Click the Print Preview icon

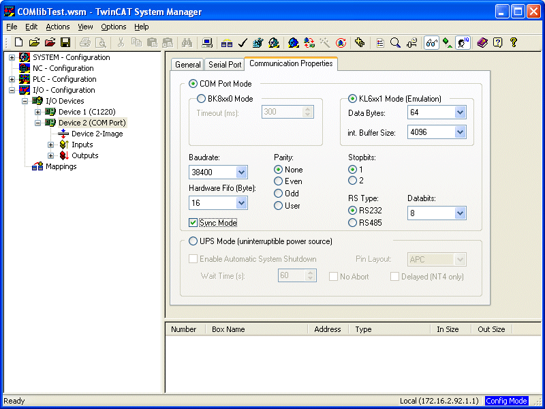tap(101, 43)
